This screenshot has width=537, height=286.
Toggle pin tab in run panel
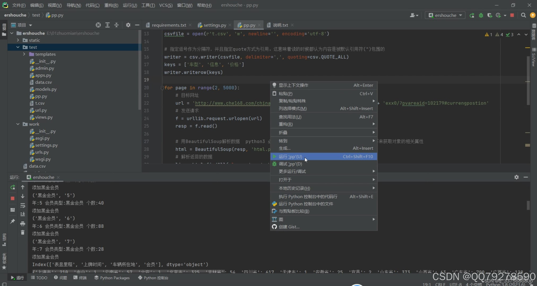pyautogui.click(x=12, y=221)
